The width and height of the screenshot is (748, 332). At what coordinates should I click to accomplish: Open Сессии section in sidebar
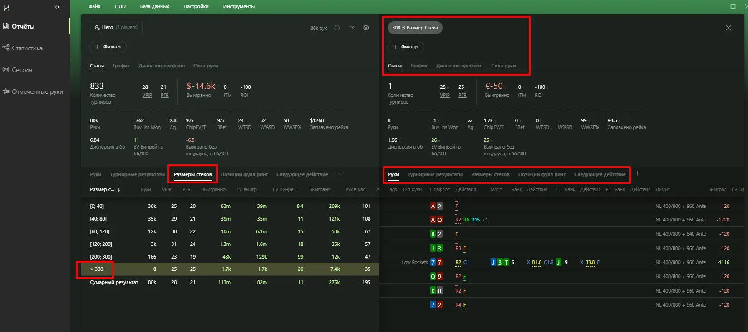22,70
